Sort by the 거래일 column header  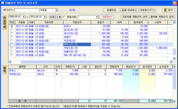22,22
